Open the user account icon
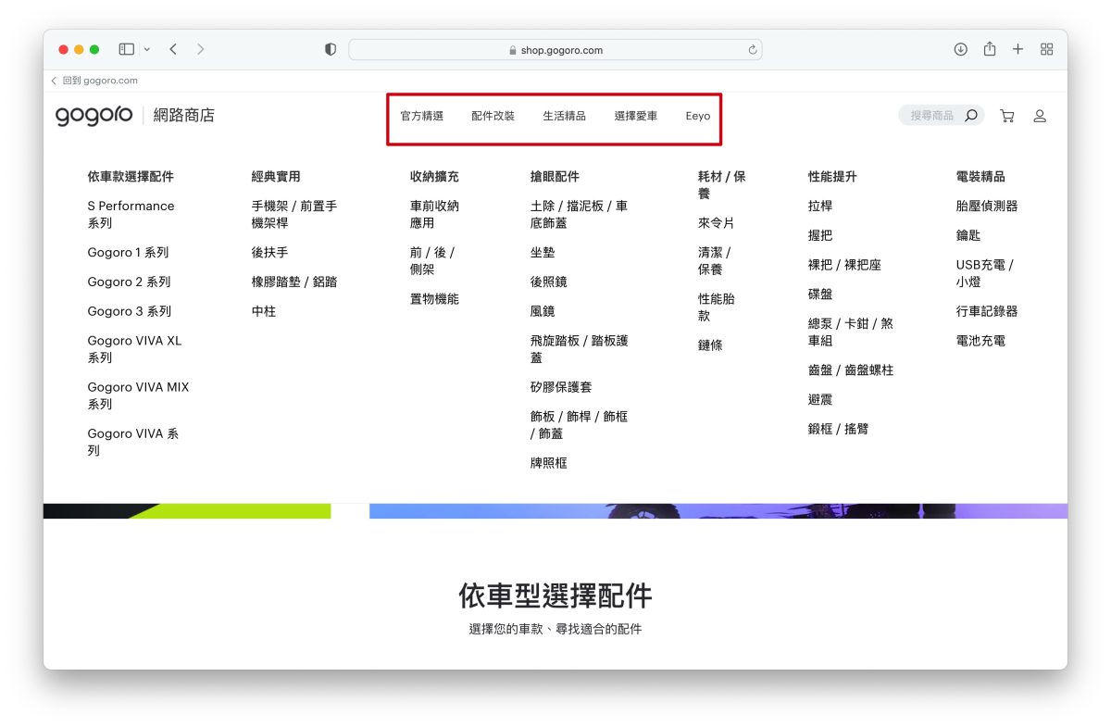Image resolution: width=1111 pixels, height=727 pixels. point(1040,116)
